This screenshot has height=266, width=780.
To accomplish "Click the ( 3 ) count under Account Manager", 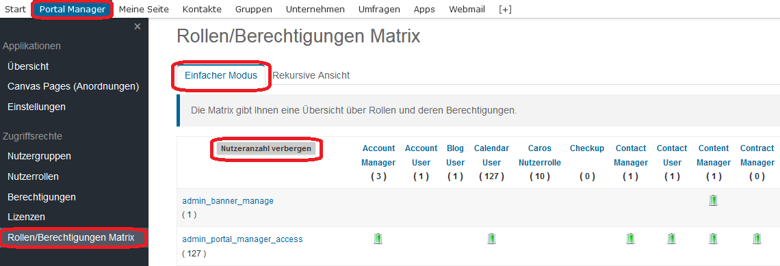I will tap(378, 176).
